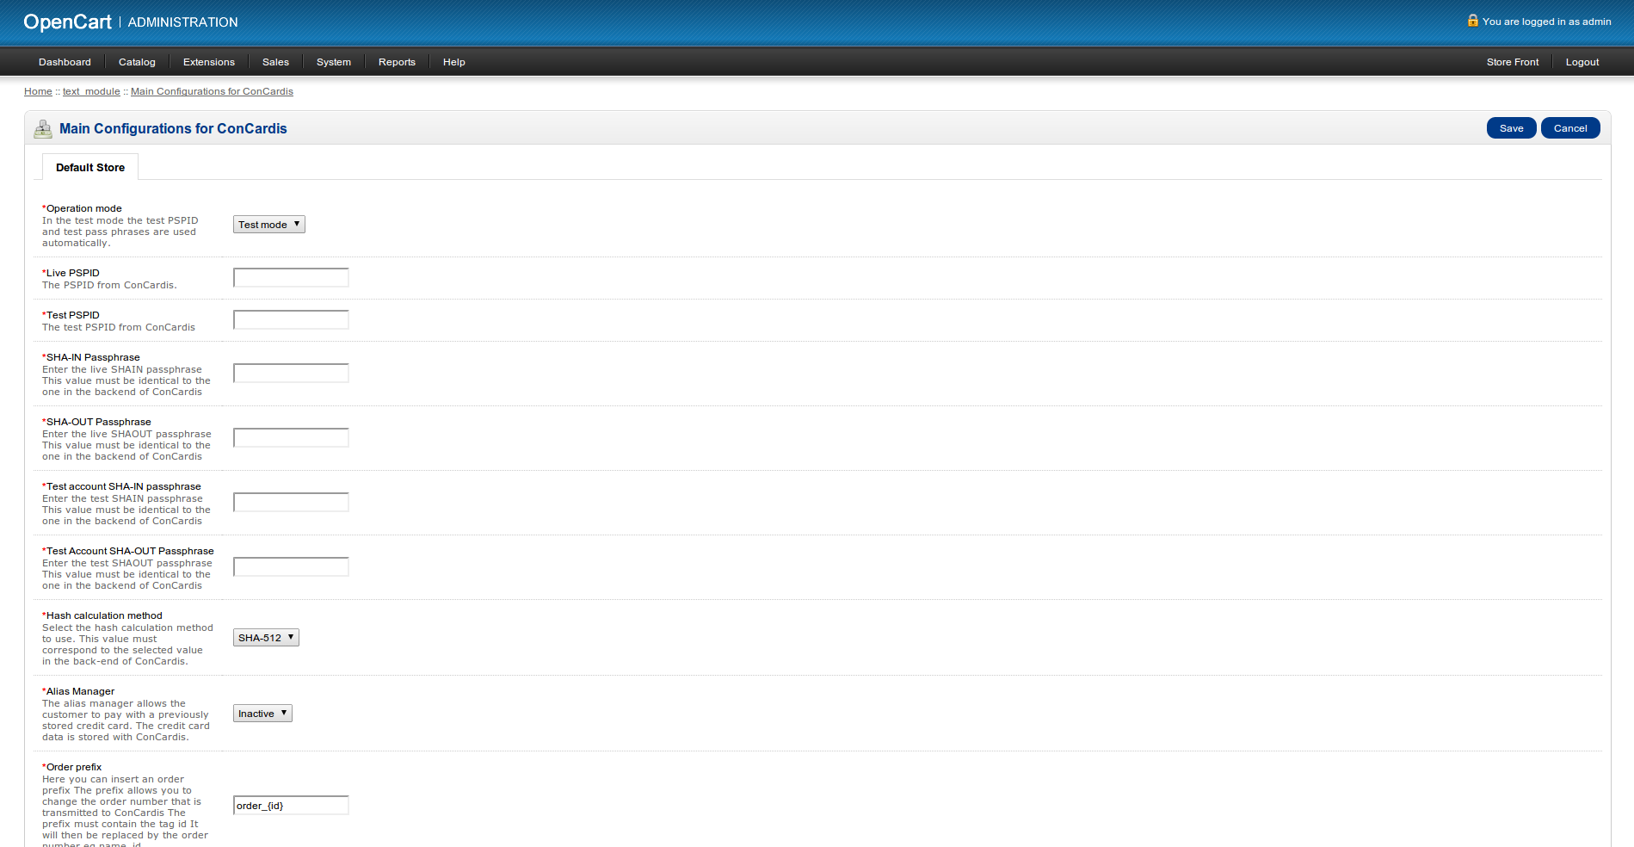This screenshot has width=1634, height=847.
Task: Open the Sales menu
Action: [275, 62]
